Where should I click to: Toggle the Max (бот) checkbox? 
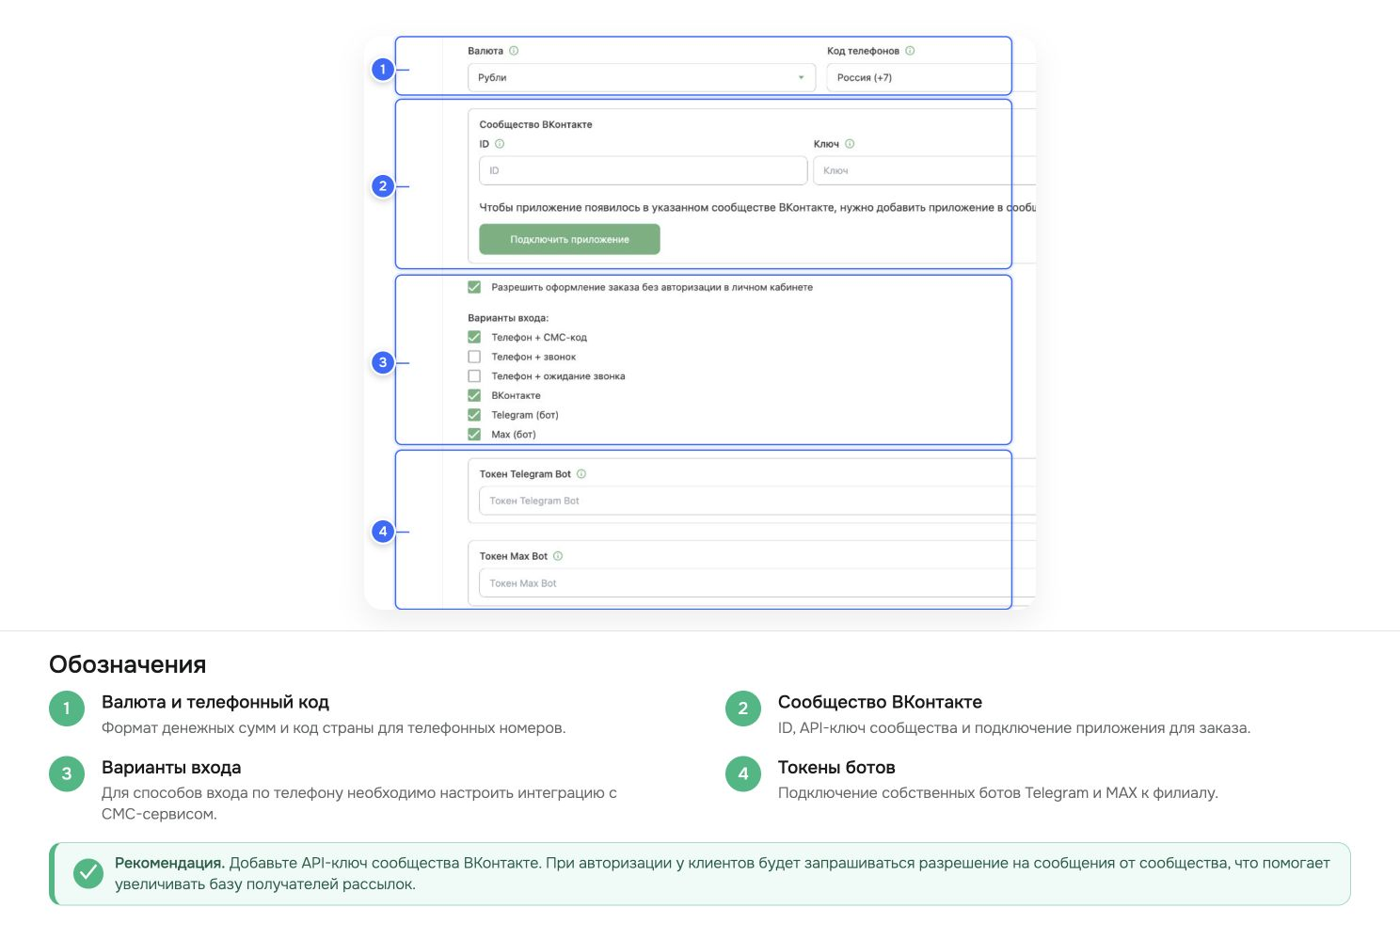tap(474, 435)
